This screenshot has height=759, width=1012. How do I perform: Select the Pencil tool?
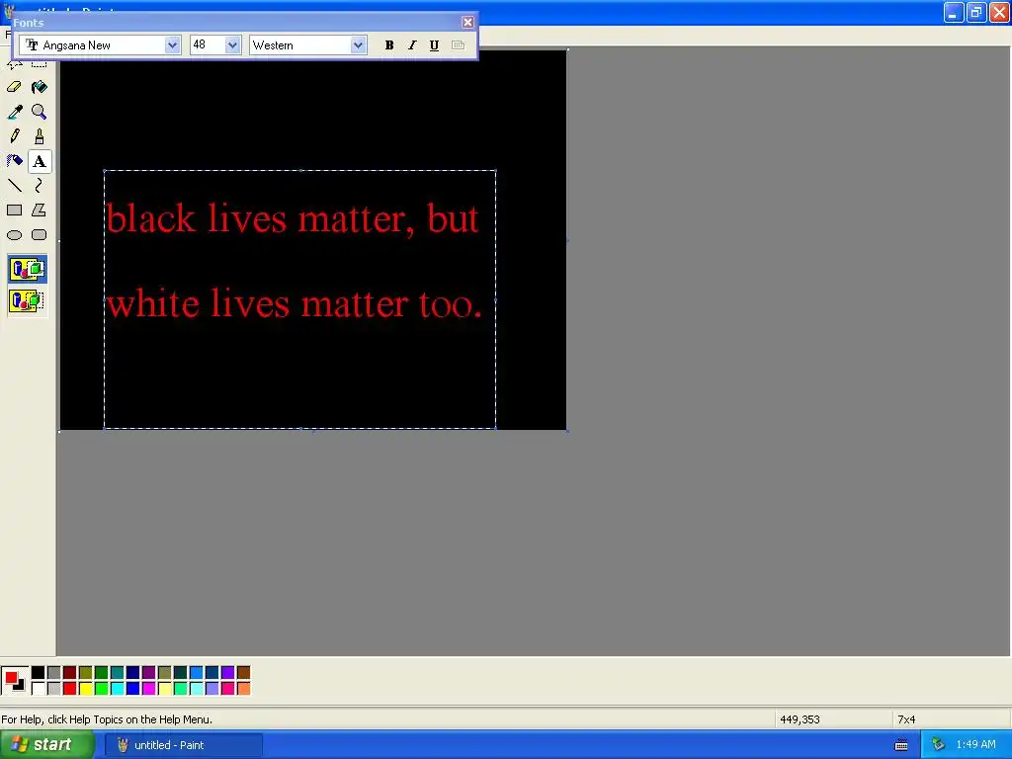[x=14, y=136]
